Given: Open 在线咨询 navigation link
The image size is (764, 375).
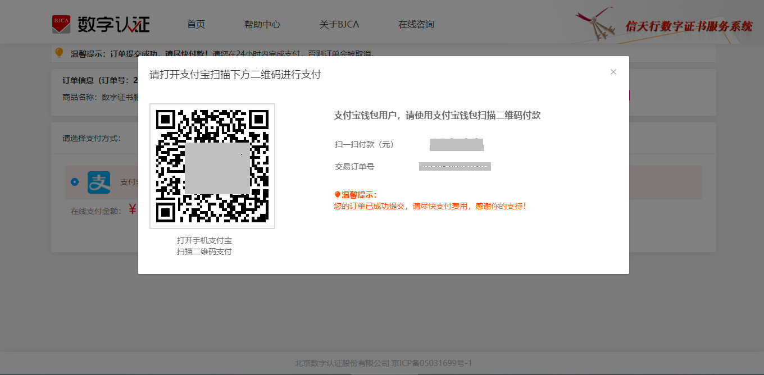Looking at the screenshot, I should coord(416,24).
